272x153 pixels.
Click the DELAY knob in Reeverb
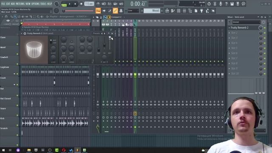coord(64,40)
